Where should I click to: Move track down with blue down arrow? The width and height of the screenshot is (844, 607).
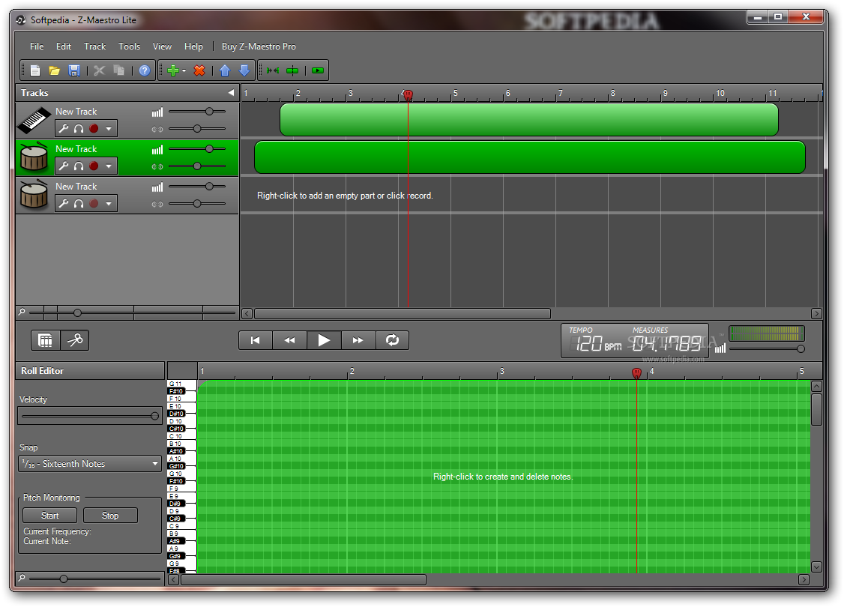click(x=244, y=70)
